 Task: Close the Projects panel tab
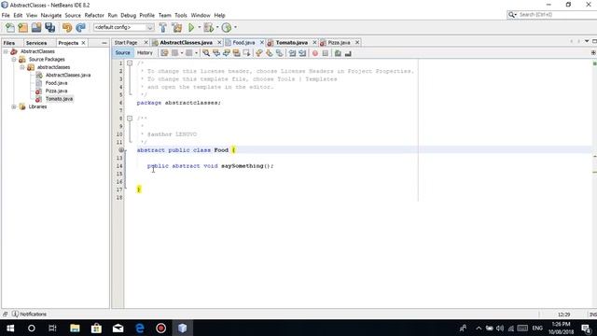(x=83, y=43)
